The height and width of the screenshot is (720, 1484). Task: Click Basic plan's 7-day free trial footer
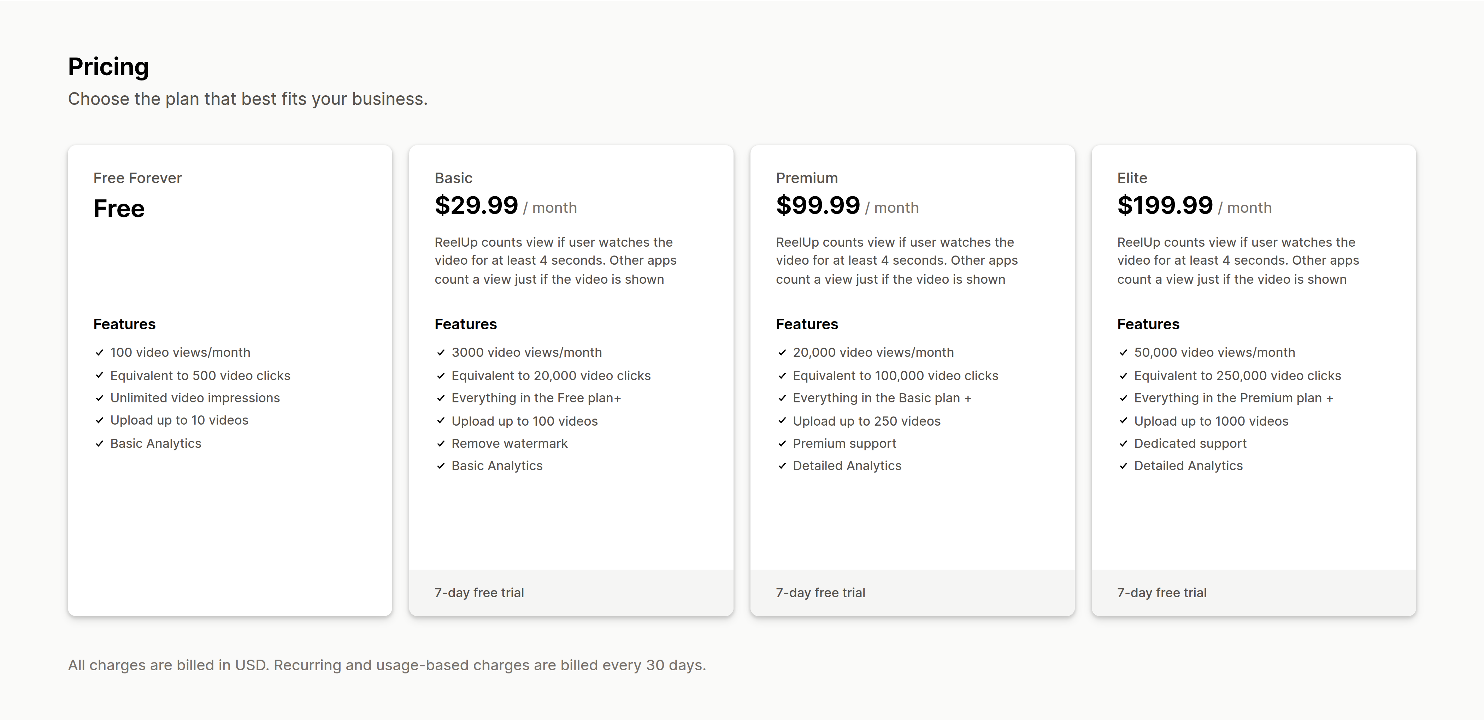coord(571,593)
